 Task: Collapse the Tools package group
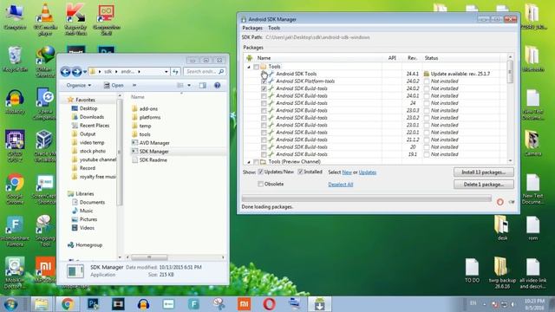(x=249, y=67)
